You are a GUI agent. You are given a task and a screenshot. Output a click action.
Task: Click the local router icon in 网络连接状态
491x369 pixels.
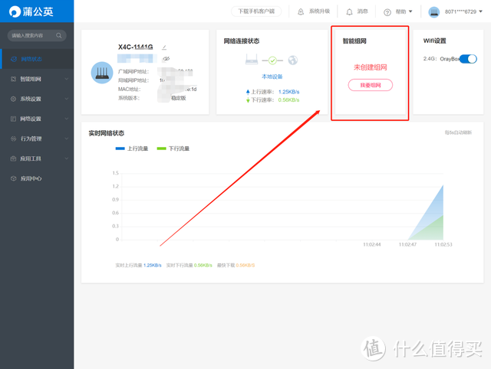[x=252, y=59]
